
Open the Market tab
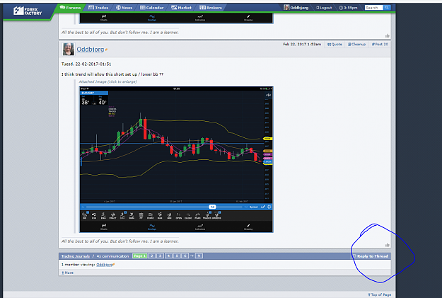[182, 8]
